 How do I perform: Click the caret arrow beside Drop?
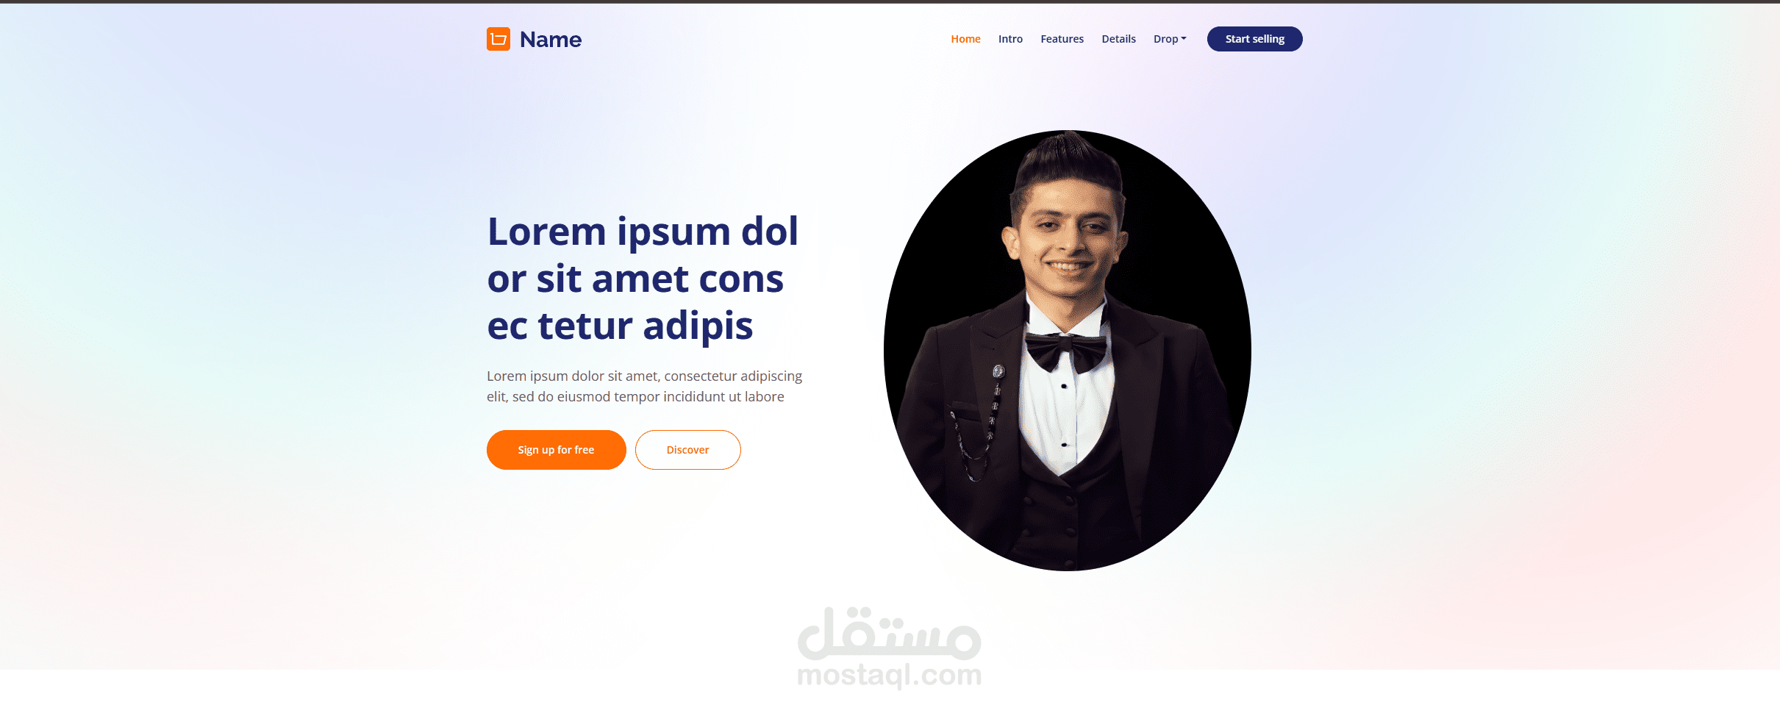1184,39
